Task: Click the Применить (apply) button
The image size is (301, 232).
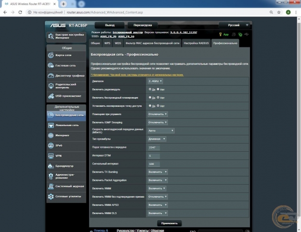Action: click(x=169, y=223)
